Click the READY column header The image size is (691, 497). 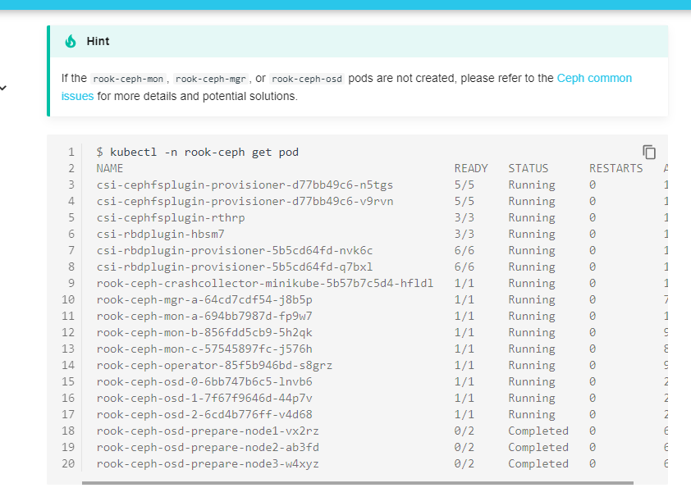(471, 169)
